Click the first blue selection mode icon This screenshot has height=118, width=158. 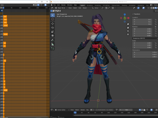[x=51, y=11]
